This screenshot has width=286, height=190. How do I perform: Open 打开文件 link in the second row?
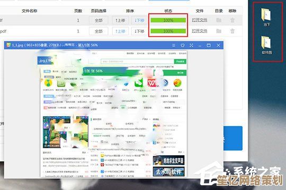tap(199, 31)
